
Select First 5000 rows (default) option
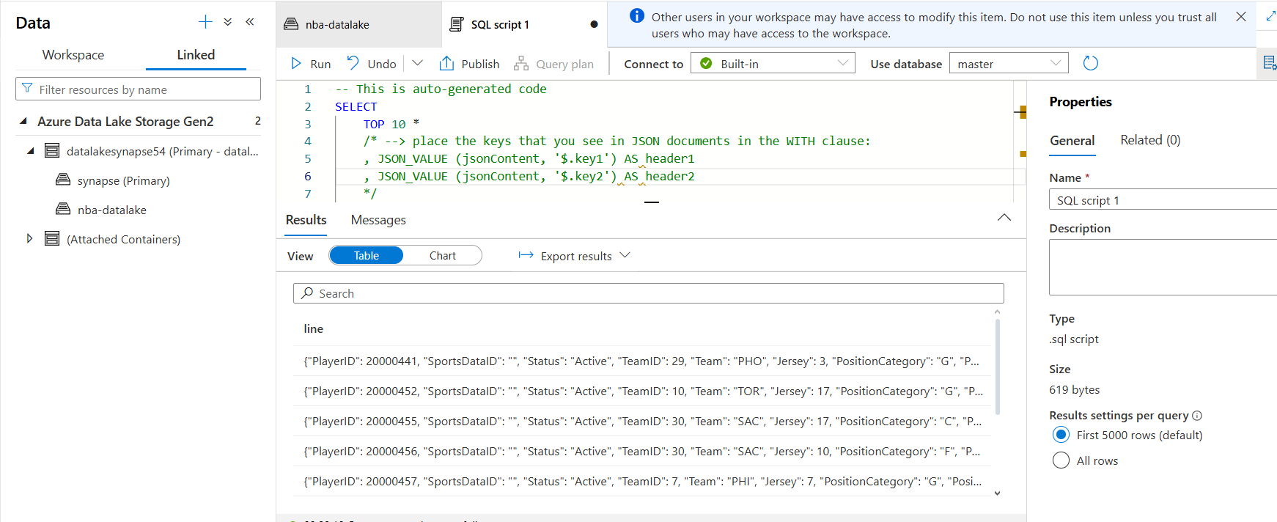coord(1061,435)
